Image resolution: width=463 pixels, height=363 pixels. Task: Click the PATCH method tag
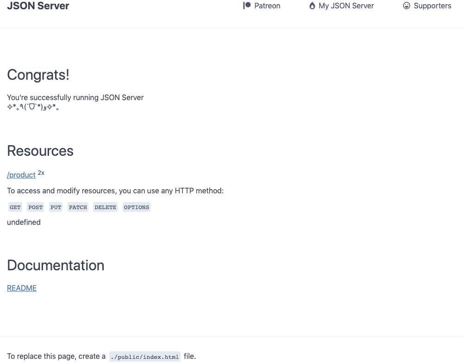pyautogui.click(x=78, y=207)
